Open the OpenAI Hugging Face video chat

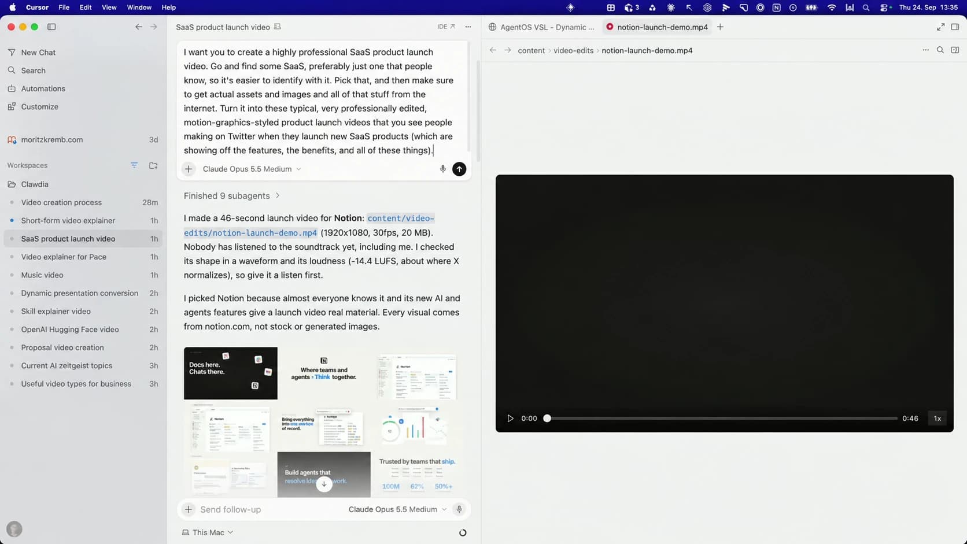[83, 330]
